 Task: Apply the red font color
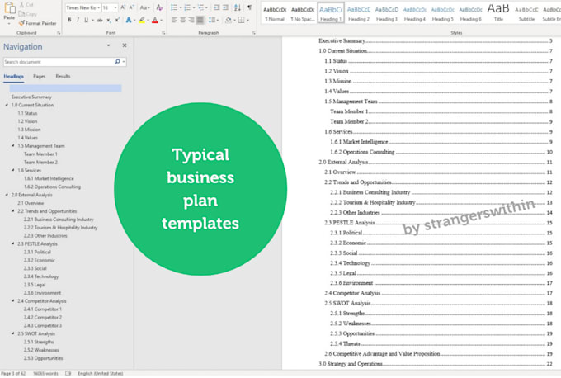155,20
